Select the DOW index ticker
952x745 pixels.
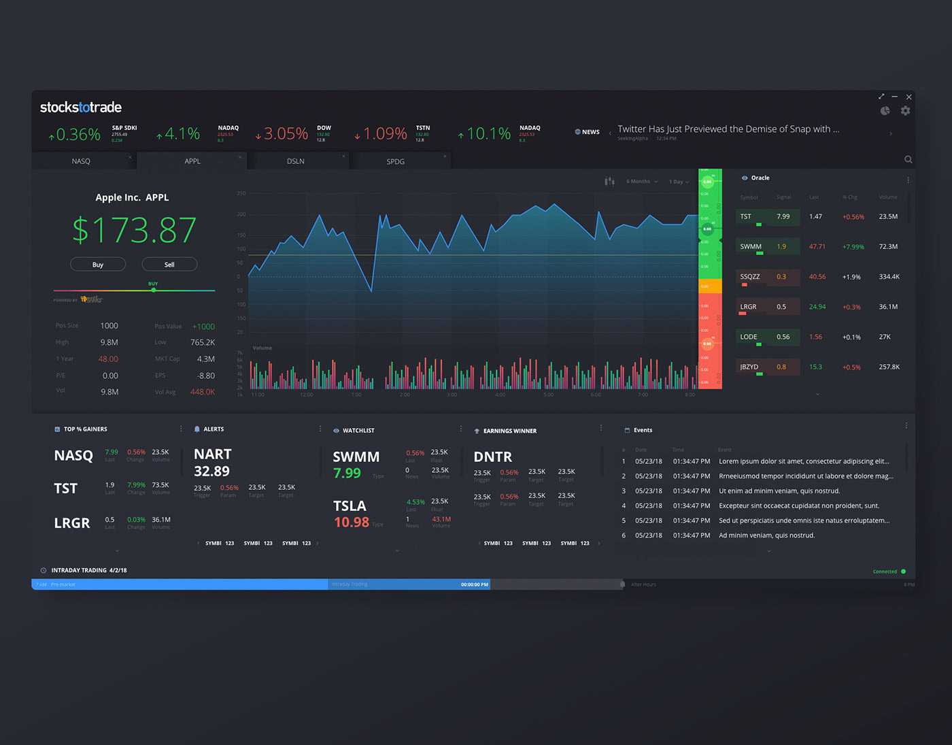(293, 133)
